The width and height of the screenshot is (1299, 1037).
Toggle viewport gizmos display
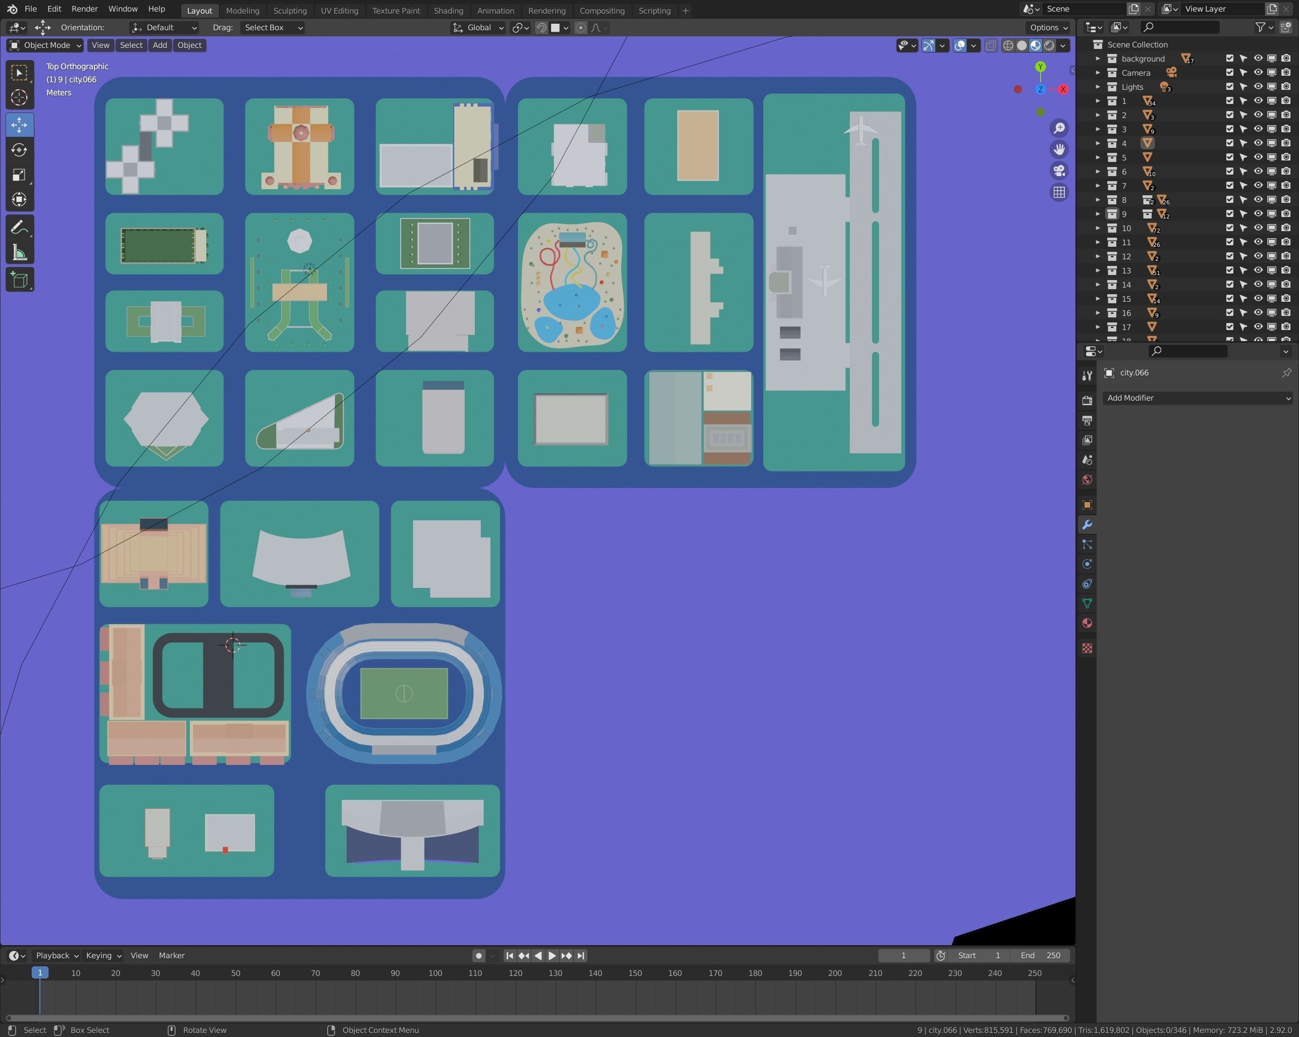pyautogui.click(x=929, y=45)
